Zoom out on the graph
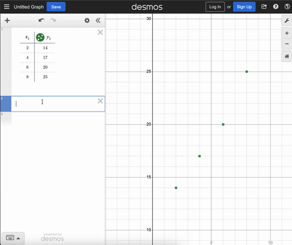The height and width of the screenshot is (245, 292). (287, 44)
